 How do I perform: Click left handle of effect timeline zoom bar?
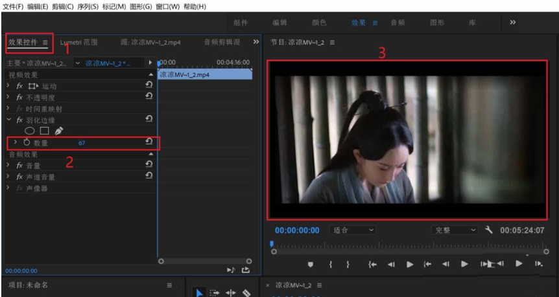[161, 261]
